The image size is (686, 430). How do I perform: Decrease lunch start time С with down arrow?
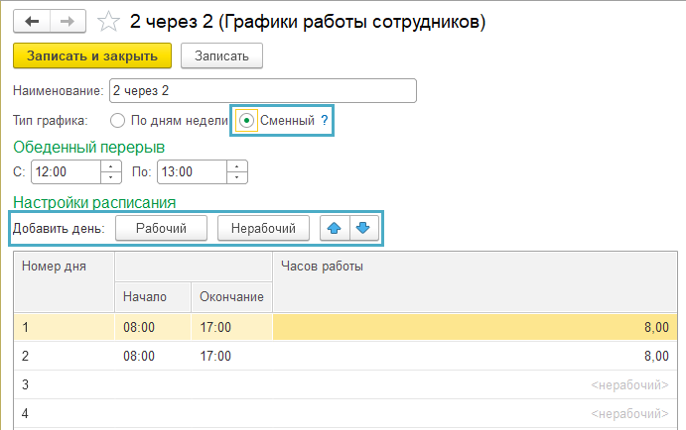110,177
